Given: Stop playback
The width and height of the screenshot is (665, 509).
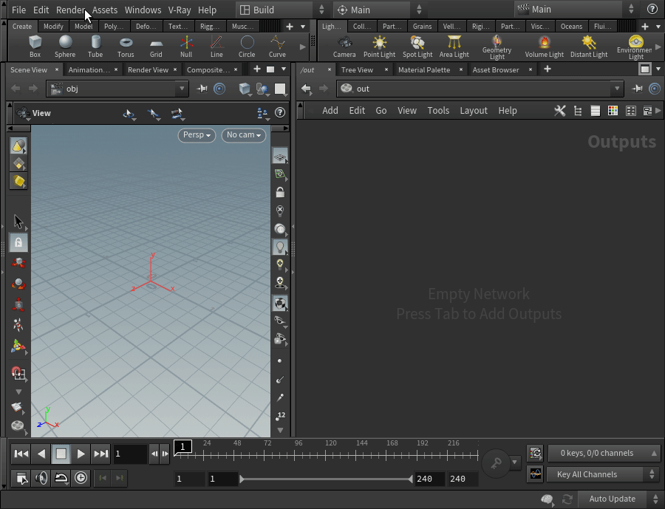Looking at the screenshot, I should tap(61, 454).
